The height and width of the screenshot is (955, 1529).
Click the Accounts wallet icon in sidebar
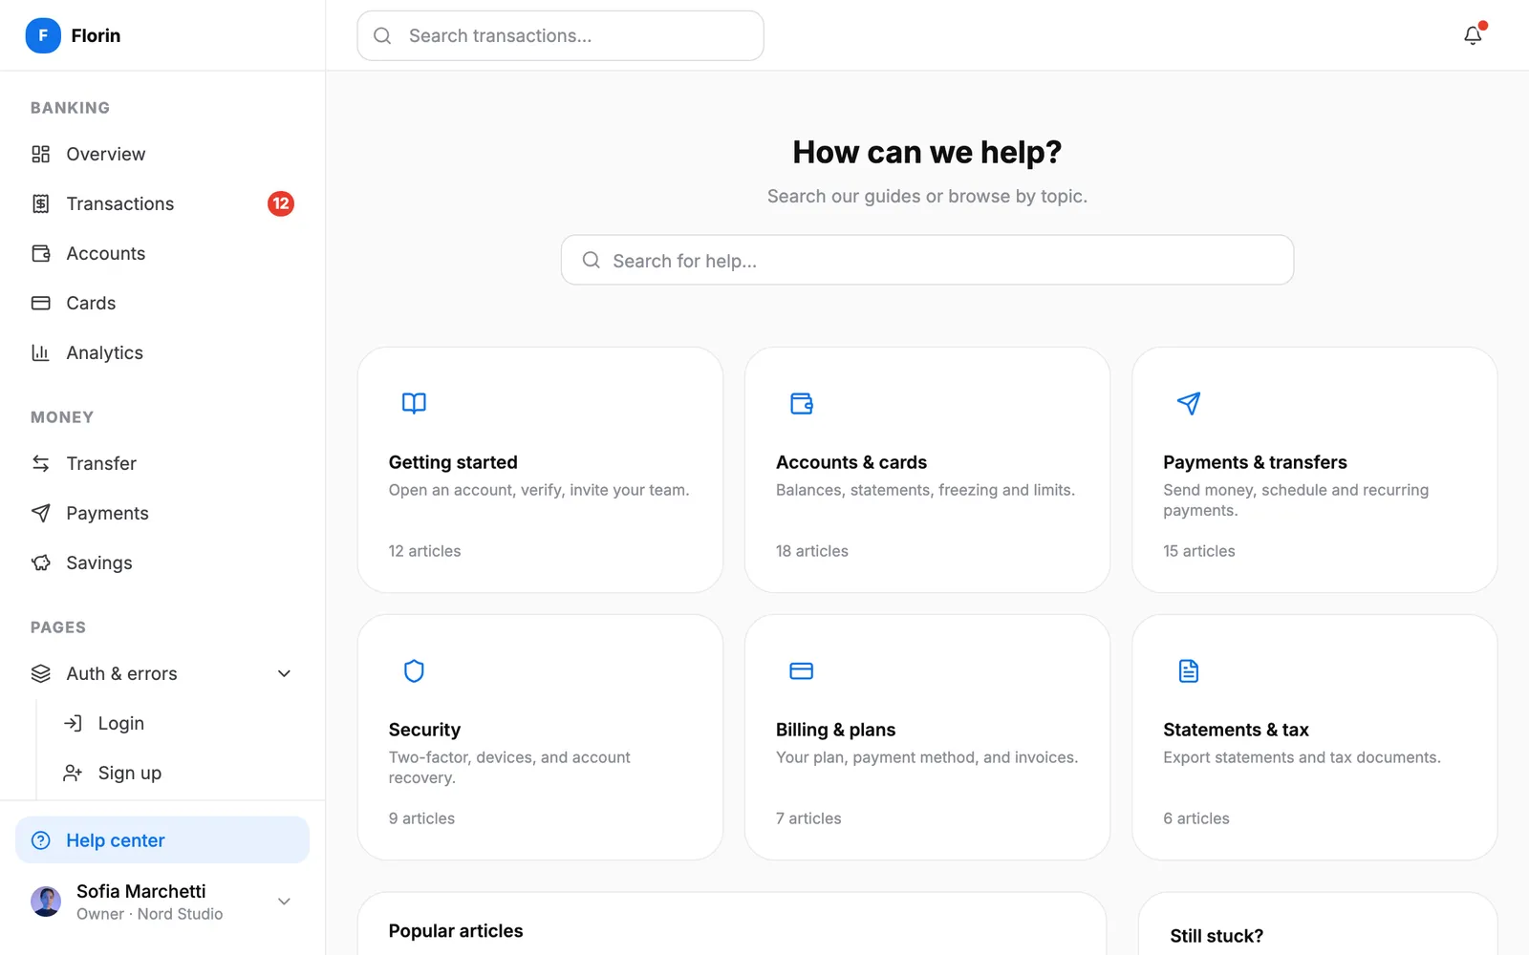tap(41, 253)
